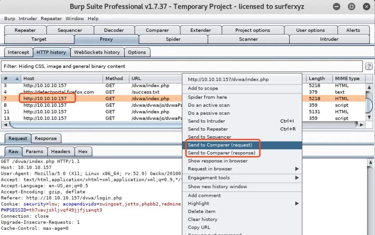Switch to the Repeater tab
The height and width of the screenshot is (235, 375).
[25, 30]
